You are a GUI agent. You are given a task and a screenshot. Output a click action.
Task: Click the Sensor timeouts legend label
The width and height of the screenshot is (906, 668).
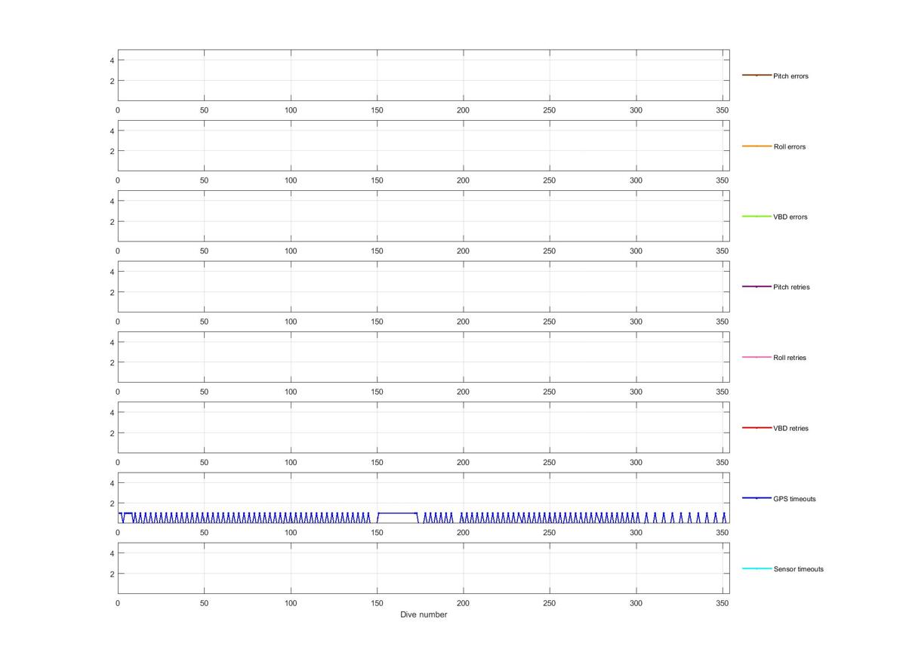click(x=798, y=569)
